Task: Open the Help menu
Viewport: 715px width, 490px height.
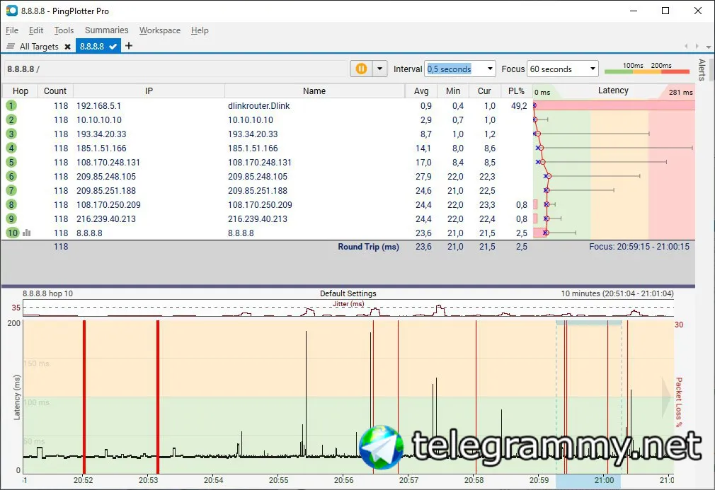Action: [x=200, y=30]
